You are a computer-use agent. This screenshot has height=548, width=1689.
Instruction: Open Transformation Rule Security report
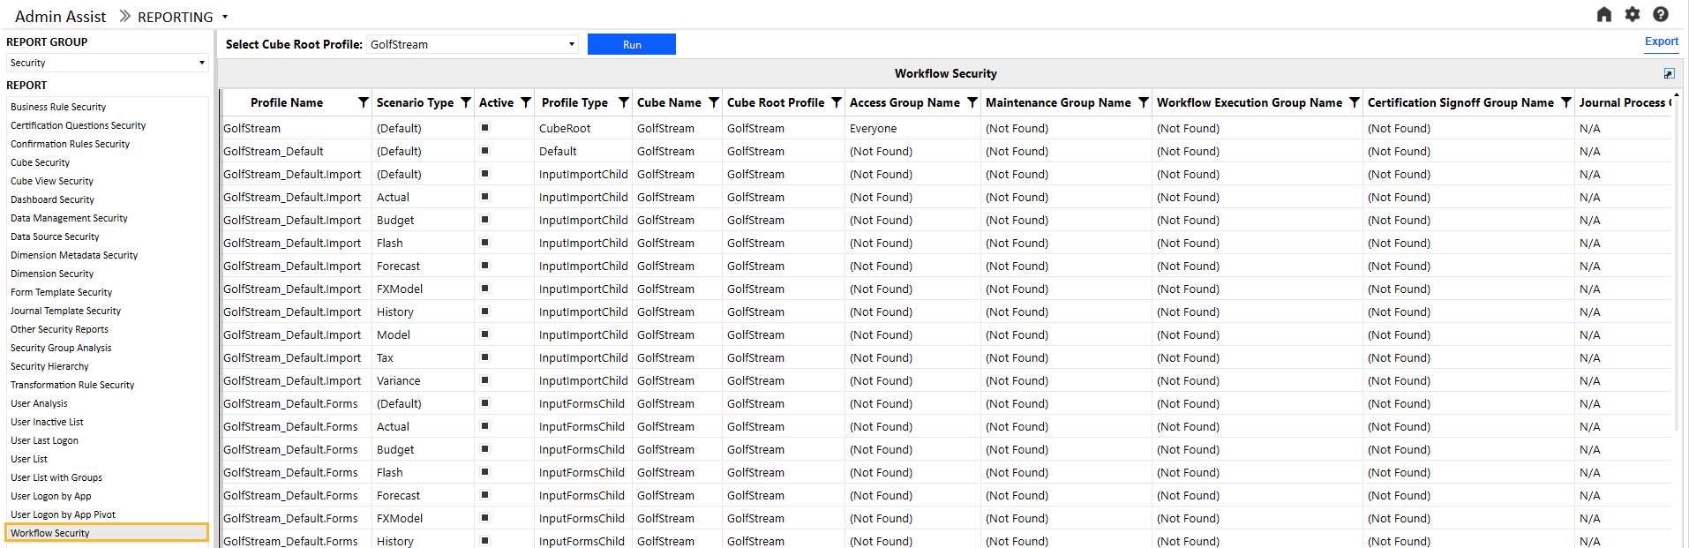pyautogui.click(x=72, y=385)
